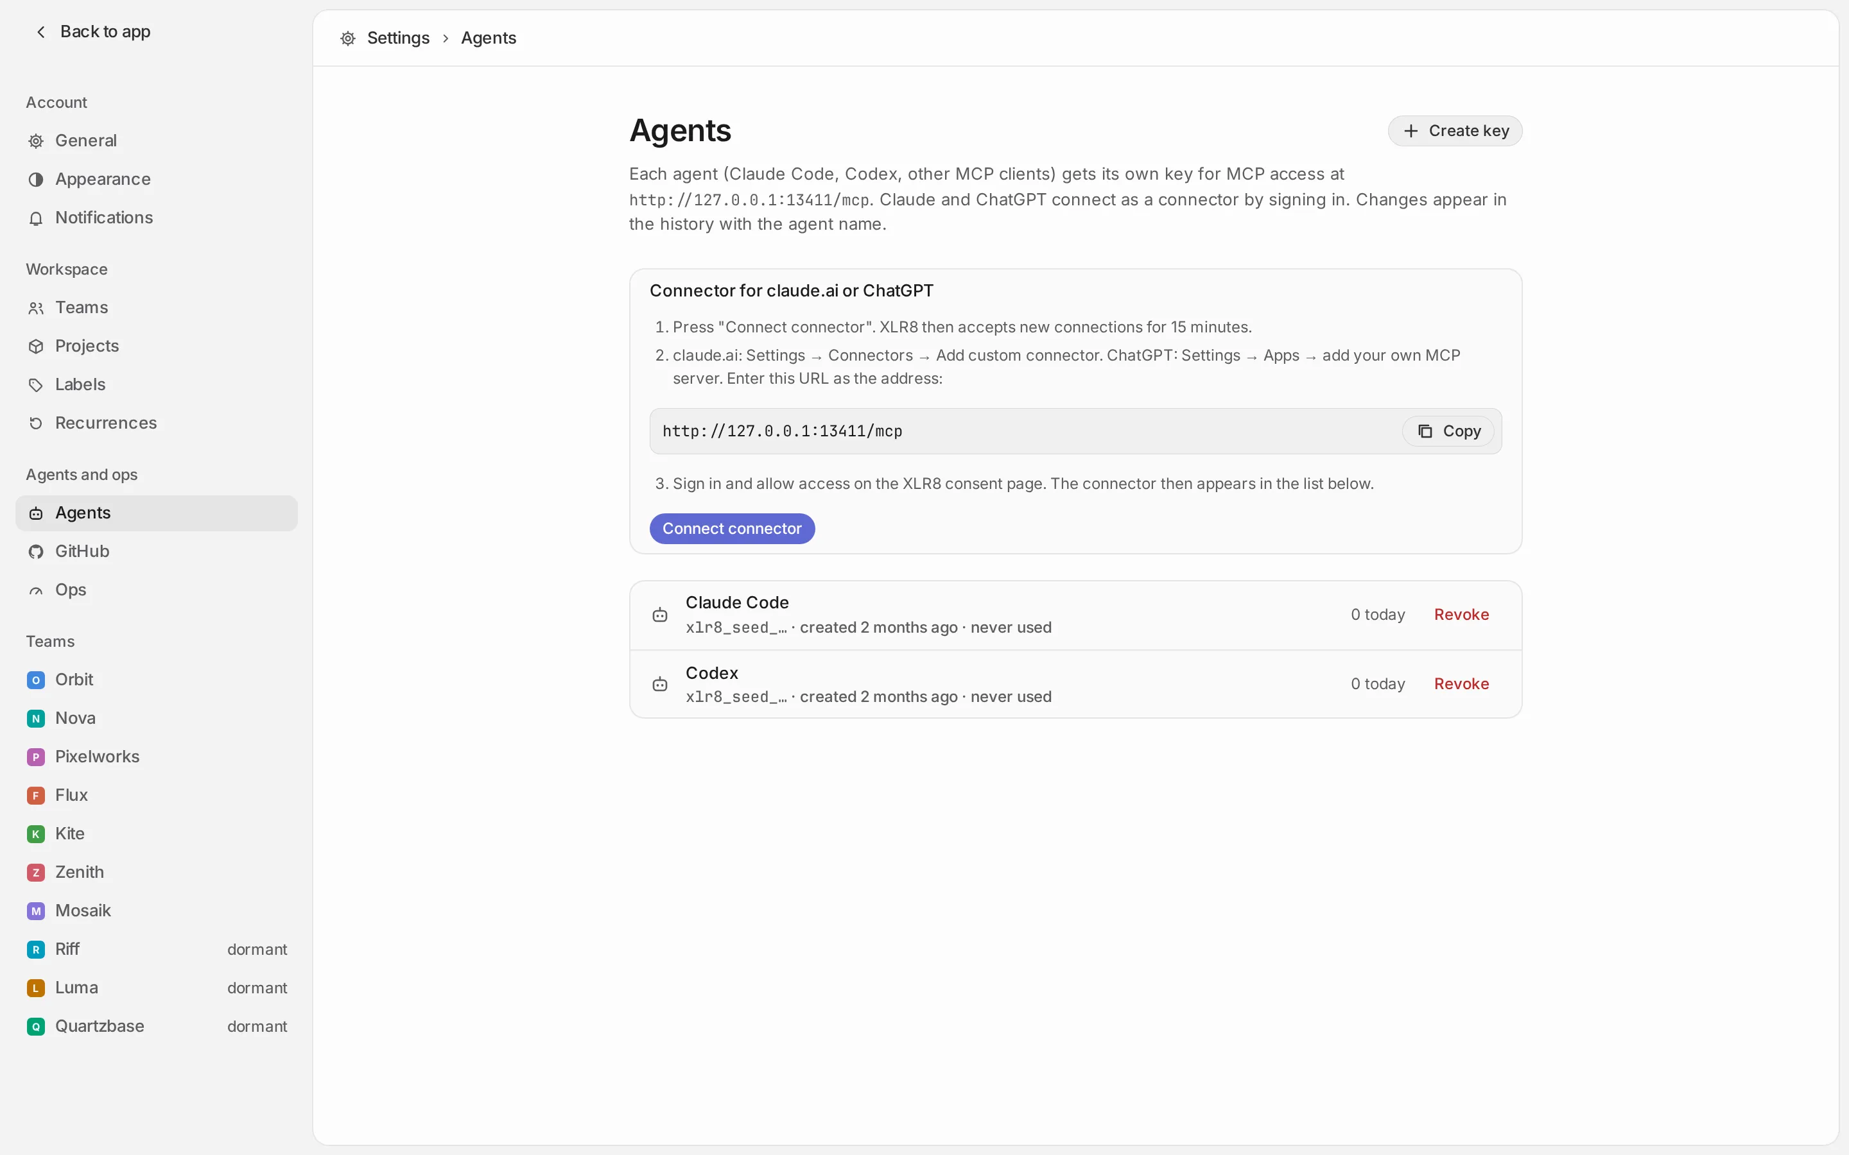Click the Labels tag icon
Viewport: 1849px width, 1155px height.
coord(36,385)
